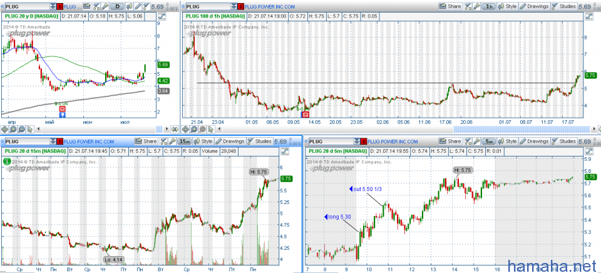Open Studies menu in 1h chart
Viewport: 601px width, 273px height.
pos(564,6)
